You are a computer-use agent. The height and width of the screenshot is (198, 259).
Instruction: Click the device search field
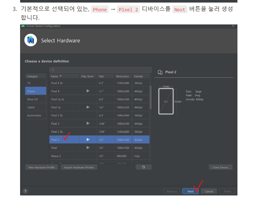(x=100, y=70)
